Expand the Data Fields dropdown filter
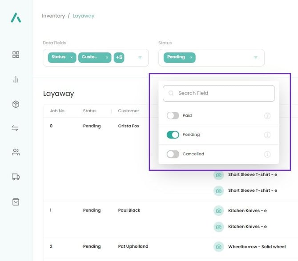 (140, 58)
